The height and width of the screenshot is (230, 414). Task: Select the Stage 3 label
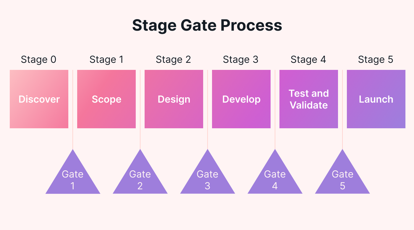coord(240,60)
